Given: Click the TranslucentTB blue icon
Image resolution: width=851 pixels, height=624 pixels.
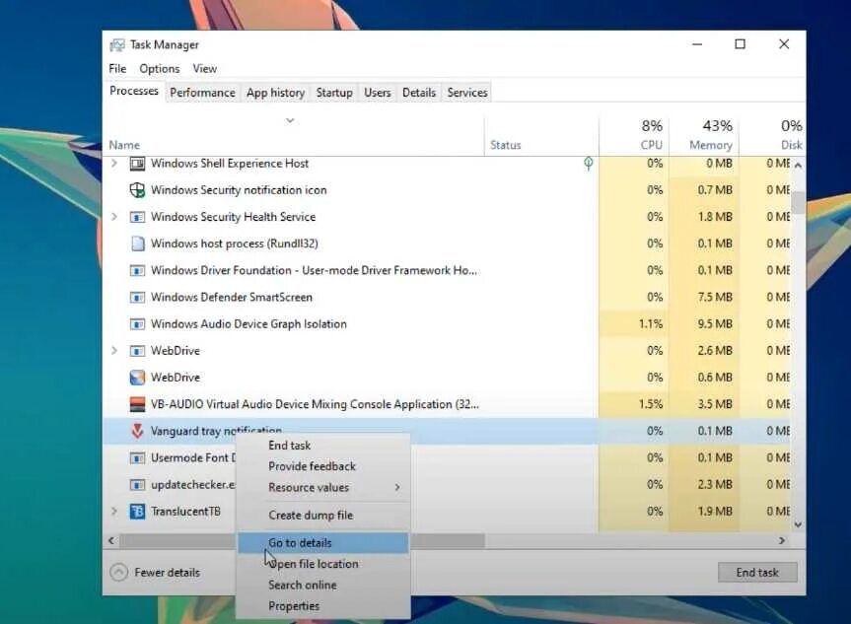Looking at the screenshot, I should (137, 512).
